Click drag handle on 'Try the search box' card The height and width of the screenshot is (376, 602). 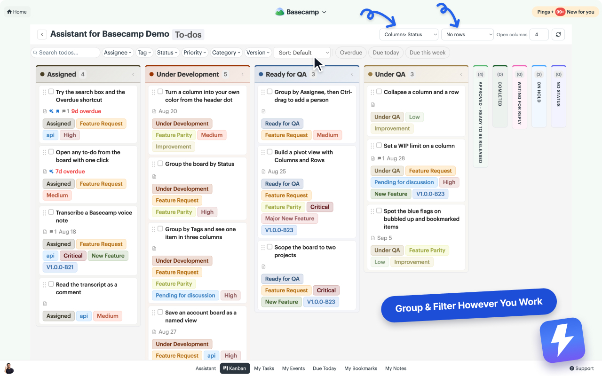coord(45,92)
